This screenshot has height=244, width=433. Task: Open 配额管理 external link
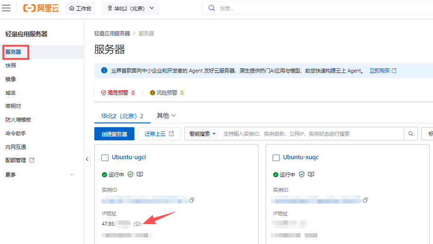20,160
